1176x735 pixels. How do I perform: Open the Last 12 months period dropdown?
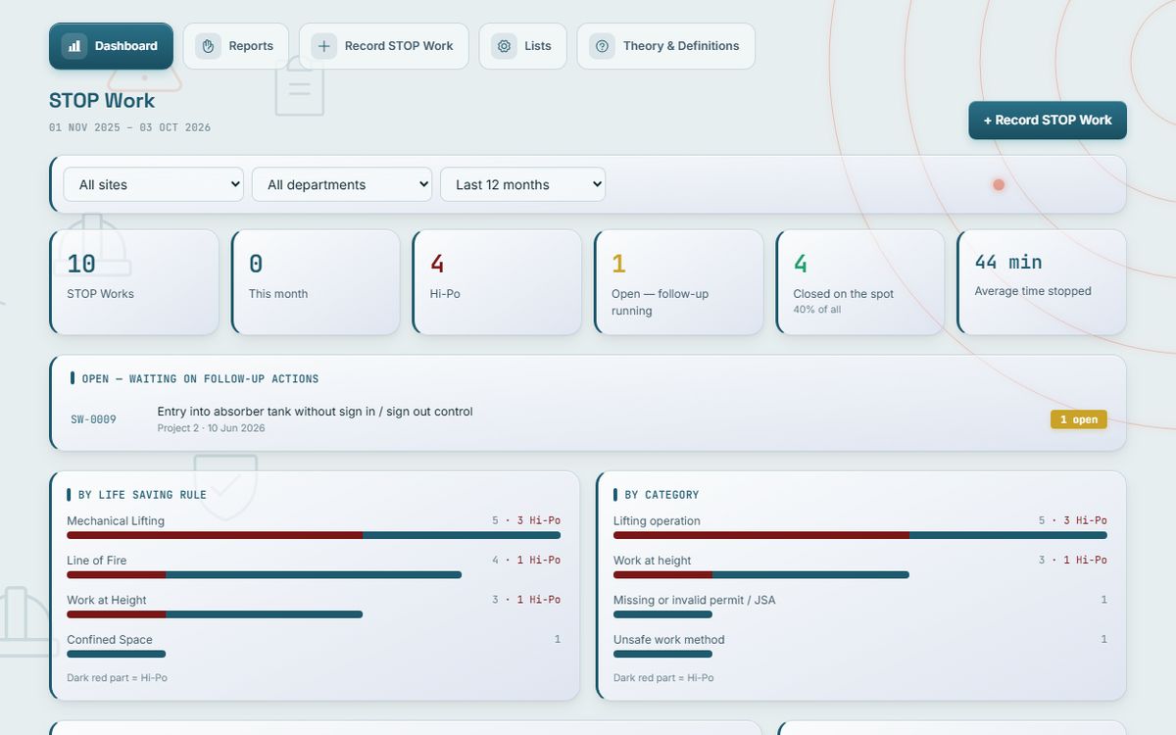click(x=522, y=184)
